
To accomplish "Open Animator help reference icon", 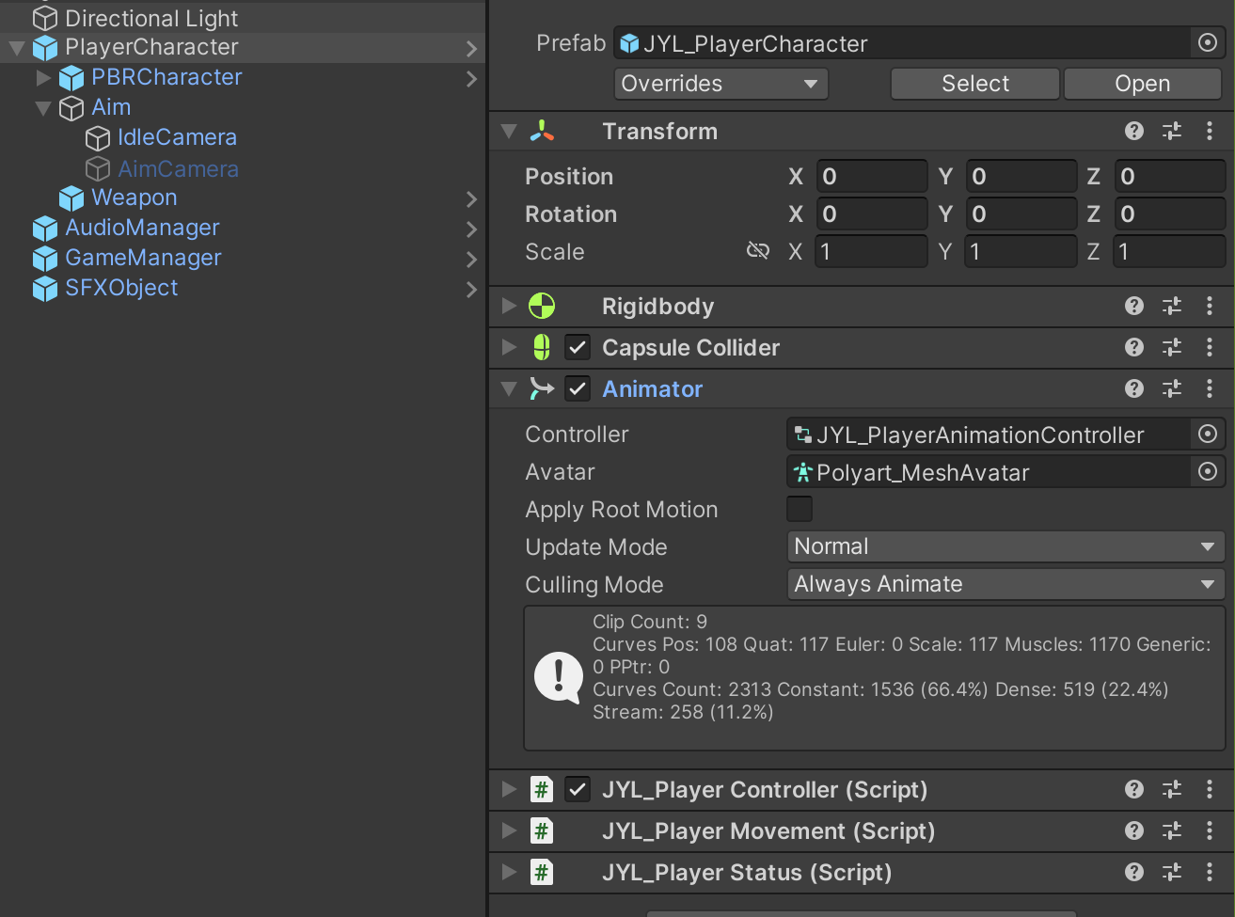I will (1134, 388).
